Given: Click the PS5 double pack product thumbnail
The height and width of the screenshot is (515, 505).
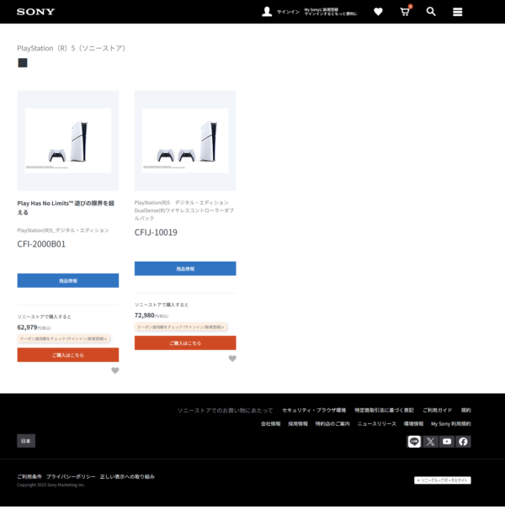Looking at the screenshot, I should [x=185, y=141].
